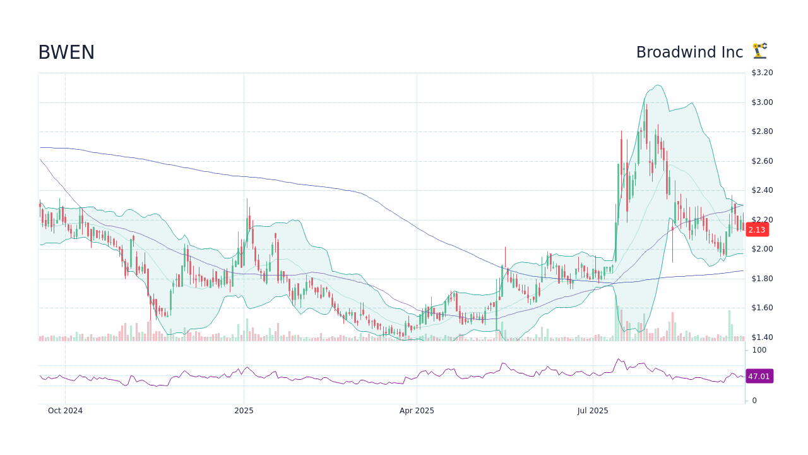Screen dimensions: 808x455
Task: Select the $2.00 gridline label
Action: 761,249
